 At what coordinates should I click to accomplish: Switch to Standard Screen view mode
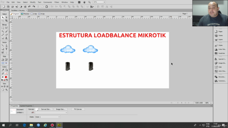click(2, 86)
